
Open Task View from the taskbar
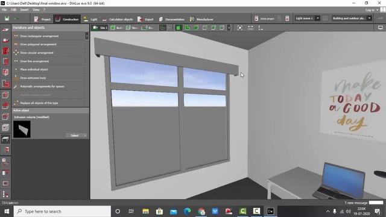(x=131, y=212)
